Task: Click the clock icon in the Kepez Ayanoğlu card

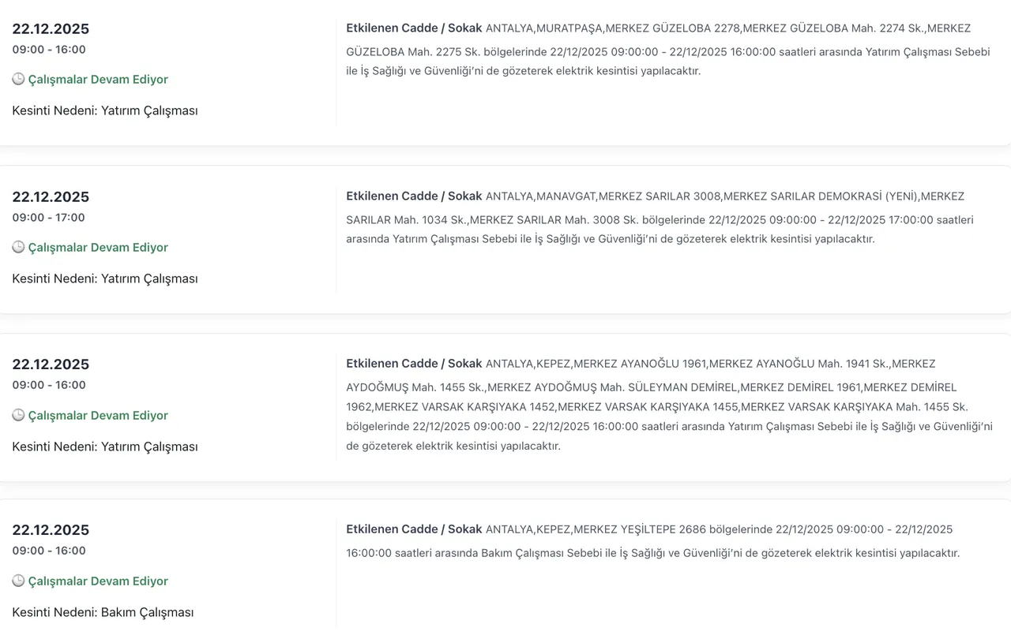Action: (x=18, y=416)
